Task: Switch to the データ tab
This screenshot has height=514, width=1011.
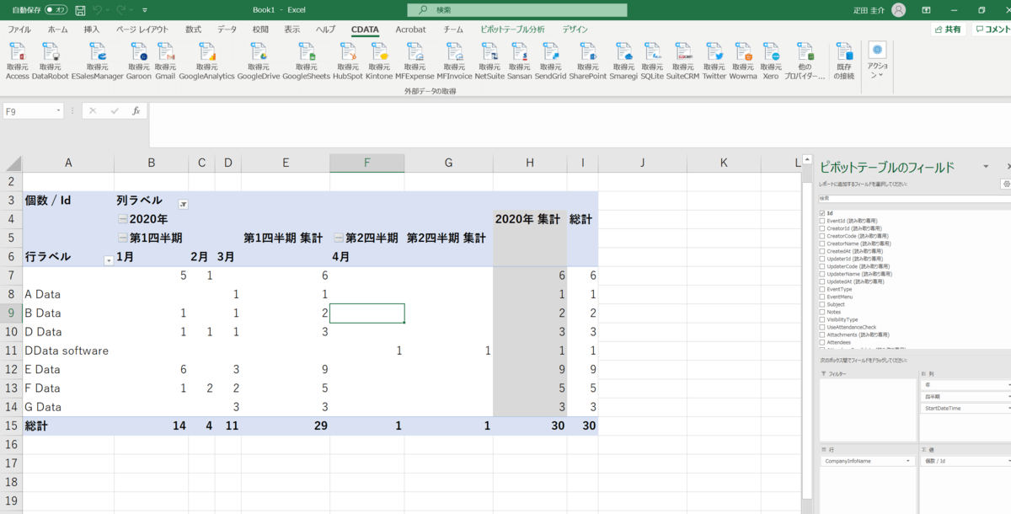Action: (x=227, y=29)
